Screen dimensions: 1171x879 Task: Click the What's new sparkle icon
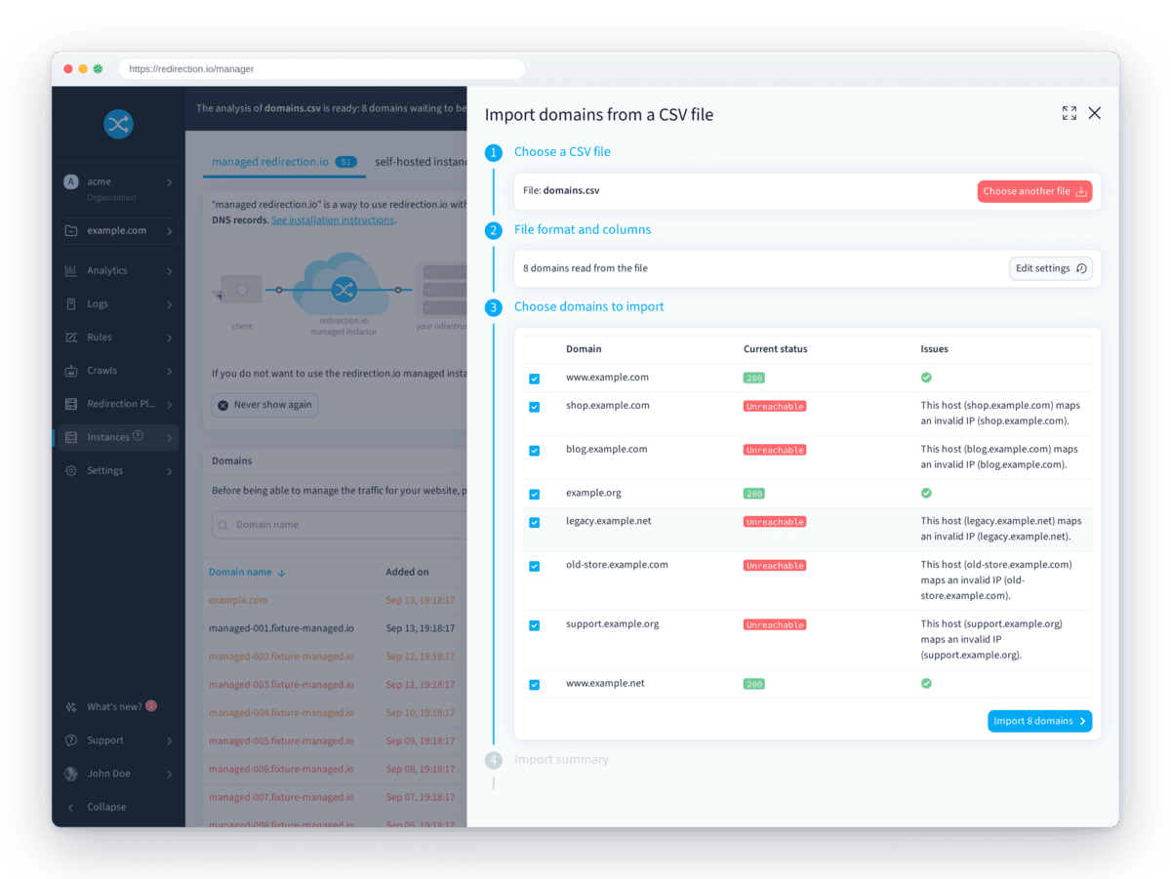(71, 706)
